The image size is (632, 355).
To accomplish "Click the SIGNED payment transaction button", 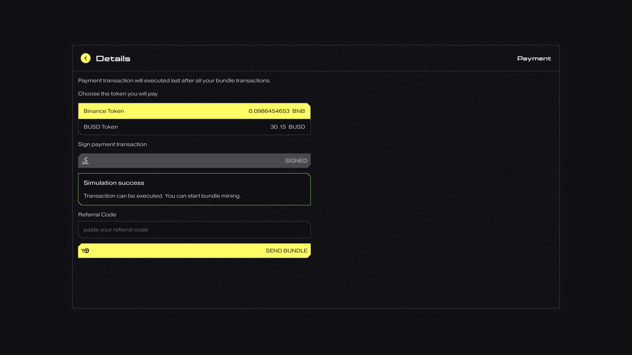I will 194,161.
